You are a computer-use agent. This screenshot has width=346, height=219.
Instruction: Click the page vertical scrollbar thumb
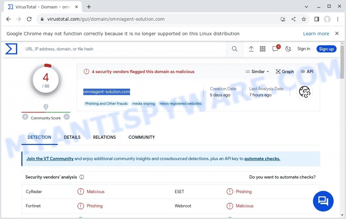pyautogui.click(x=342, y=62)
